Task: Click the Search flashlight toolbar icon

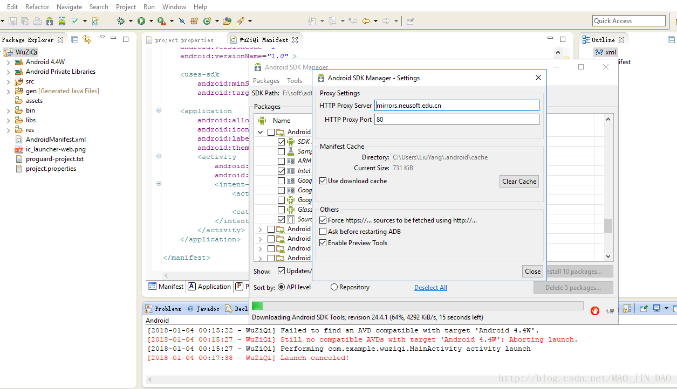Action: tap(241, 21)
